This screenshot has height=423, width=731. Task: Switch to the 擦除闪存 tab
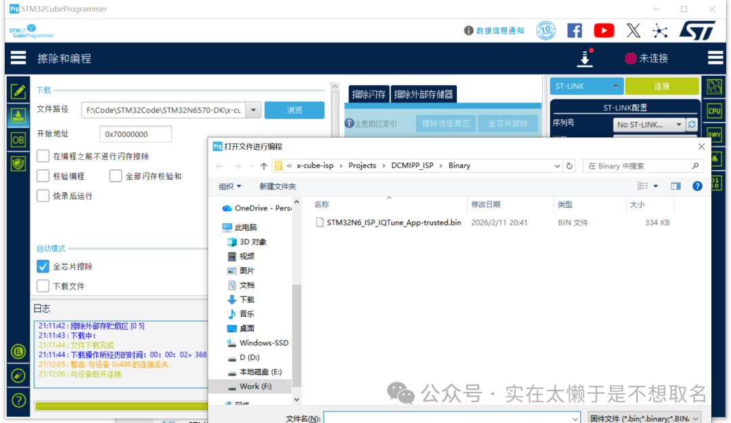tap(369, 95)
